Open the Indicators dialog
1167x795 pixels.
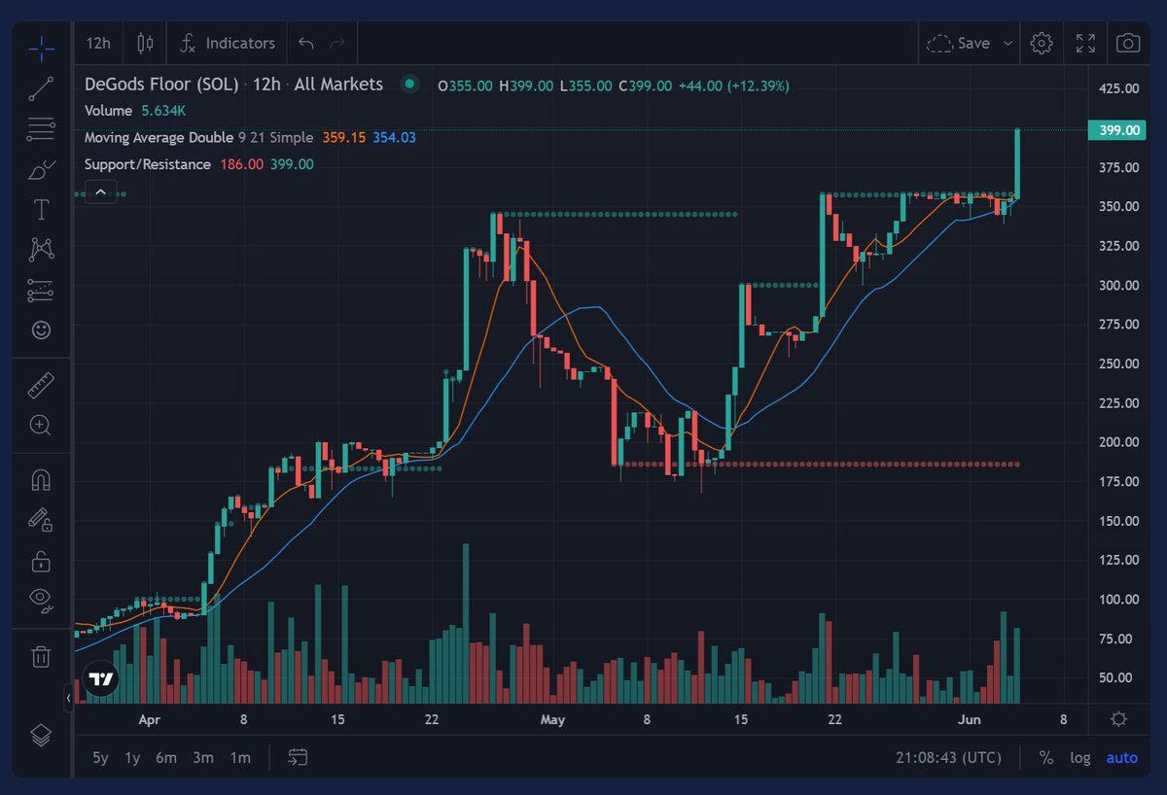pyautogui.click(x=228, y=43)
